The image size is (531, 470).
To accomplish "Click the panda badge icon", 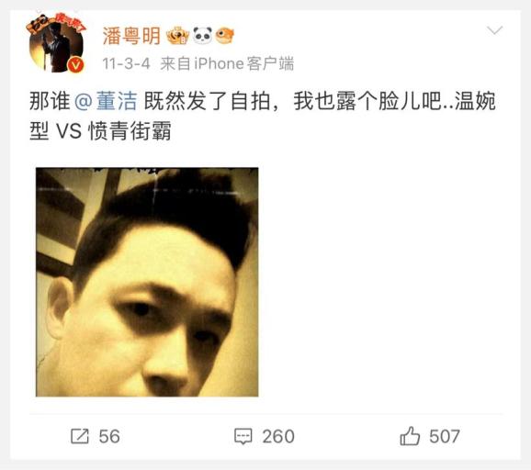I will click(x=202, y=36).
